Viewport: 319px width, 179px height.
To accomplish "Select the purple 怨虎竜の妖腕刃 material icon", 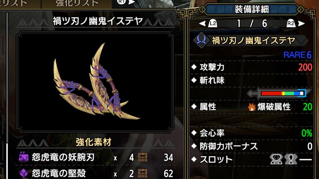I will pyautogui.click(x=24, y=157).
